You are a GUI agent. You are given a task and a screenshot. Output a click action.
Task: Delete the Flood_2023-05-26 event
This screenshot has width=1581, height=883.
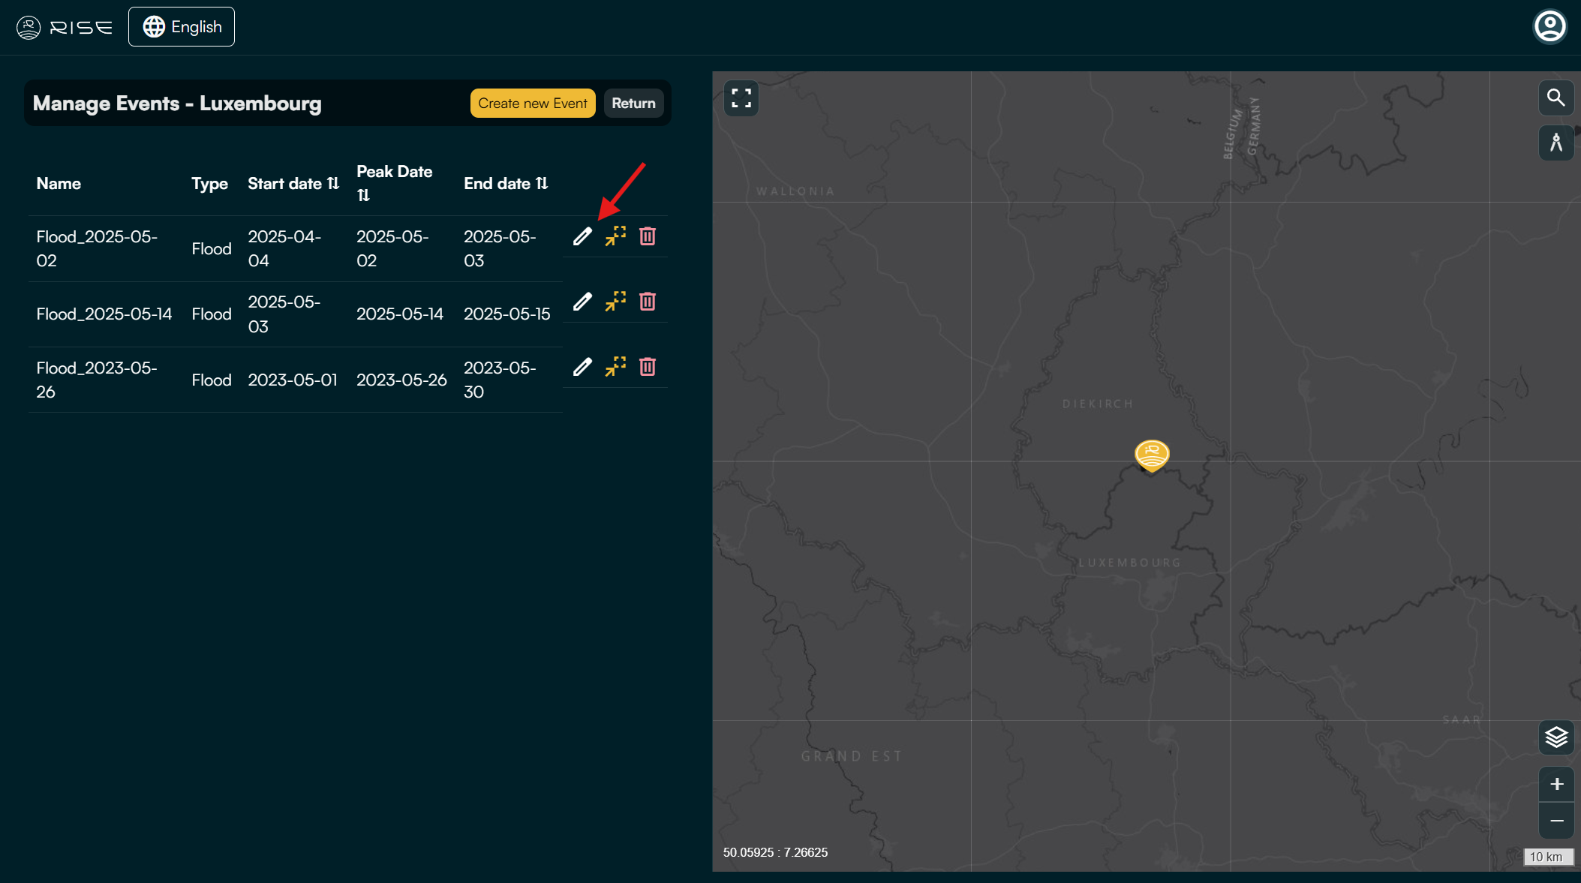[648, 367]
